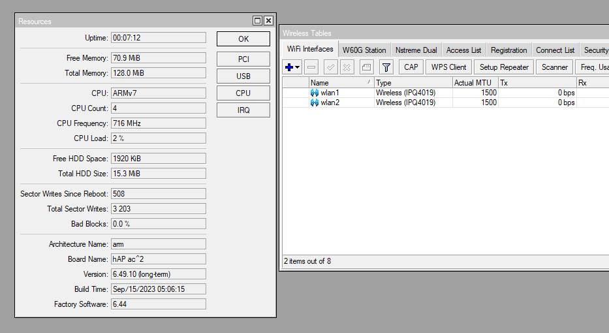Image resolution: width=609 pixels, height=333 pixels.
Task: Select the wlan1 interface icon
Action: 314,93
